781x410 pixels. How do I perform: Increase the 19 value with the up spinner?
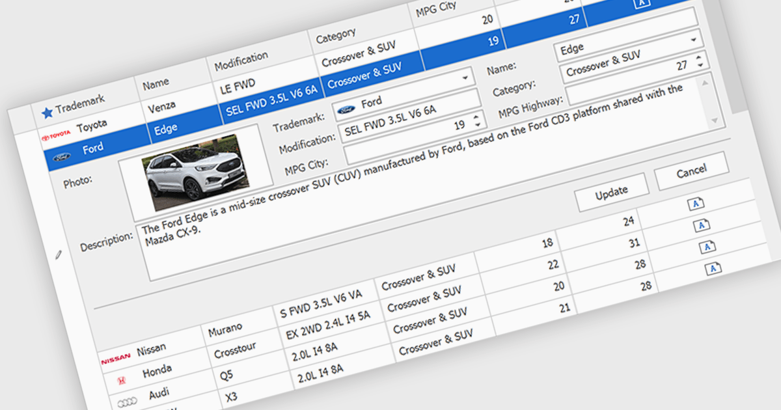(x=476, y=117)
